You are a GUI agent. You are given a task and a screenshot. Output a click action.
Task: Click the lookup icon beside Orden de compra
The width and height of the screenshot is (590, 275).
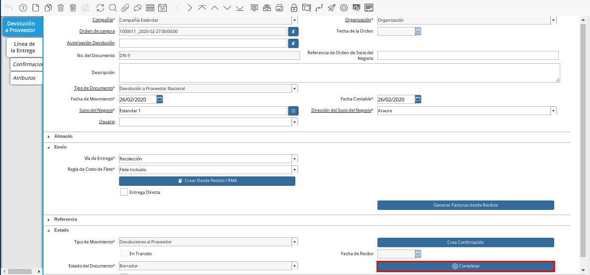[x=293, y=31]
